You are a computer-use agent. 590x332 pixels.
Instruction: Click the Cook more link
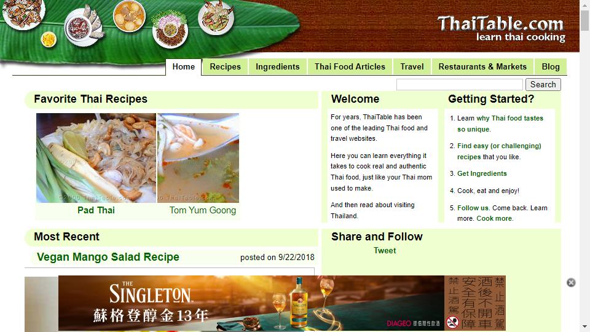tap(494, 218)
